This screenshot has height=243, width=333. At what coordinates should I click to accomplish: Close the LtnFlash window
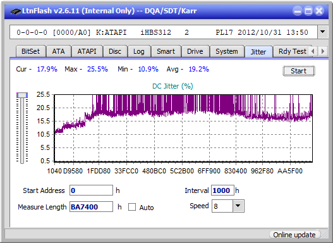click(319, 11)
